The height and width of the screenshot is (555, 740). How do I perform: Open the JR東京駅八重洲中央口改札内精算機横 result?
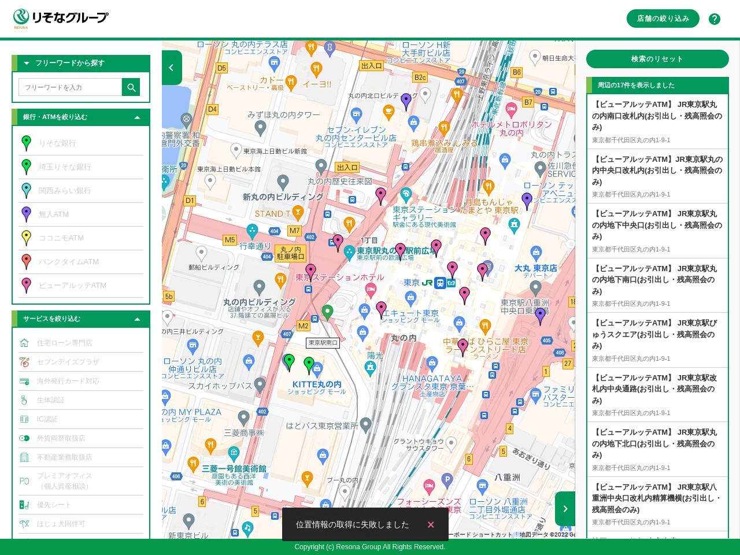click(657, 504)
